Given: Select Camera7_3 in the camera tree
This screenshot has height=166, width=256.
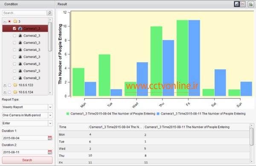Looking at the screenshot, I should [32, 71].
